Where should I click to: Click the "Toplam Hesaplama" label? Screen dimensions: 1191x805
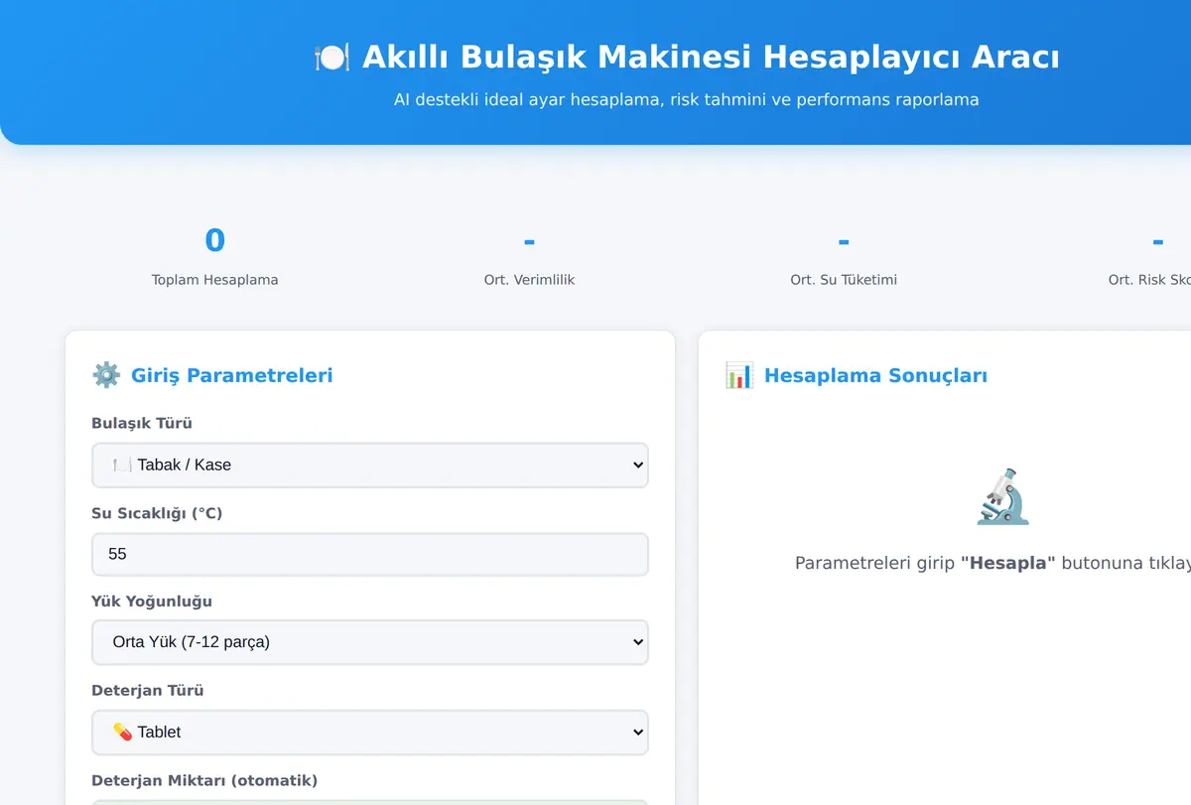(214, 280)
